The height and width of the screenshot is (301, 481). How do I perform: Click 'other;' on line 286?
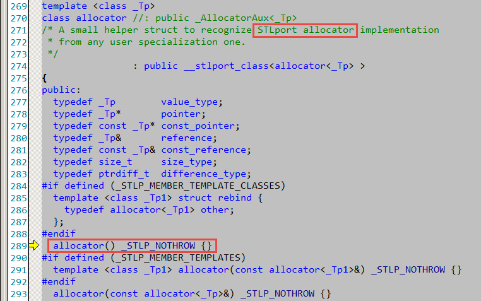tap(217, 210)
